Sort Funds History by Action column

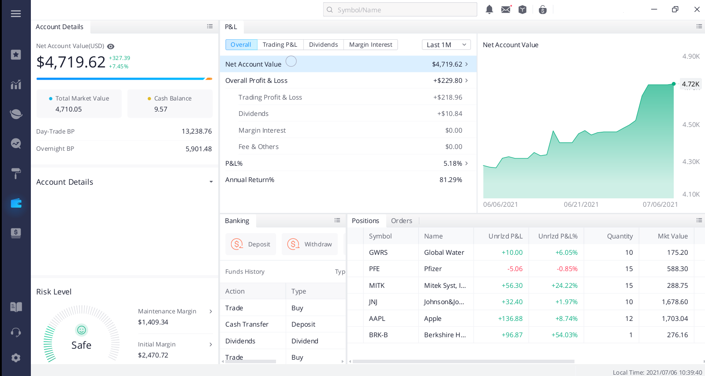253,291
